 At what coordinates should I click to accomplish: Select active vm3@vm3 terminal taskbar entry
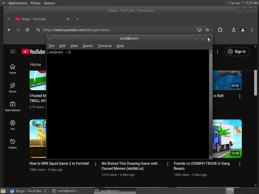pos(115,191)
